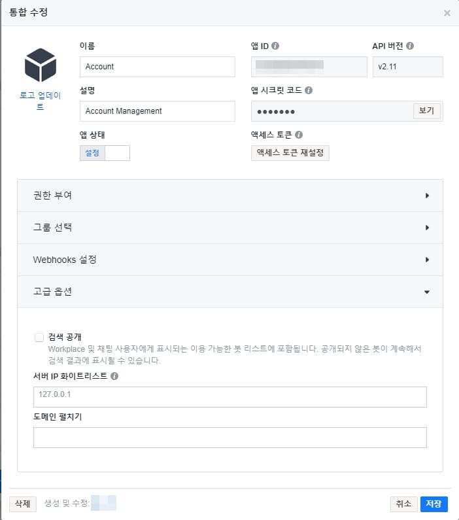Click the info icon beside 액세스 토큰
This screenshot has height=520, width=459.
(299, 135)
